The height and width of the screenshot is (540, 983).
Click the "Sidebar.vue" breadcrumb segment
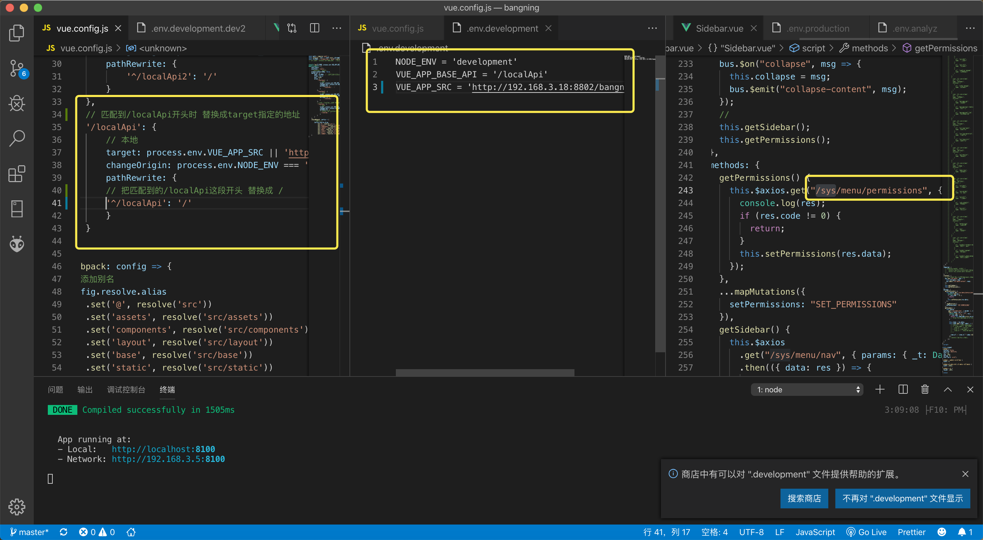pos(741,48)
